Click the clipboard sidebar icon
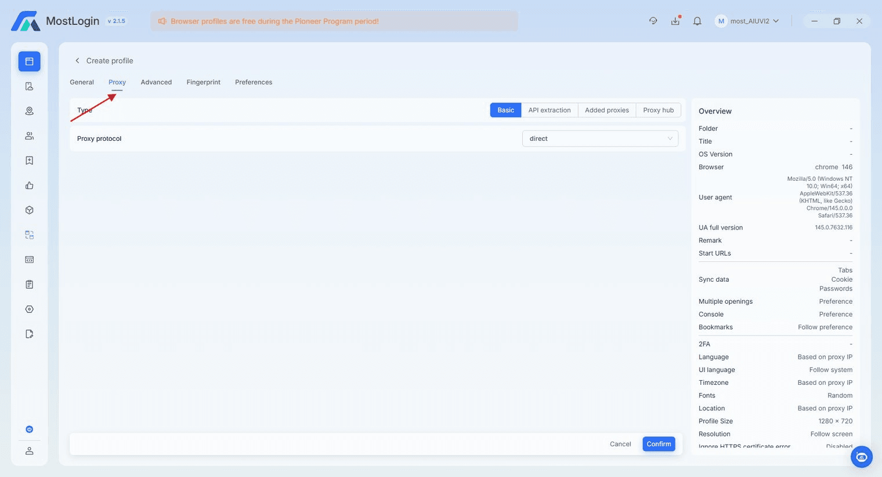This screenshot has height=477, width=882. 29,285
